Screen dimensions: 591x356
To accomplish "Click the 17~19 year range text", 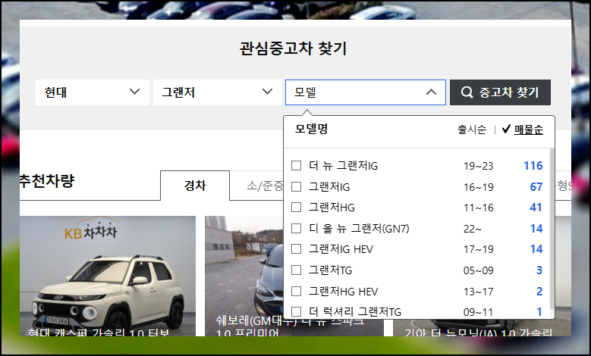I will pyautogui.click(x=478, y=249).
